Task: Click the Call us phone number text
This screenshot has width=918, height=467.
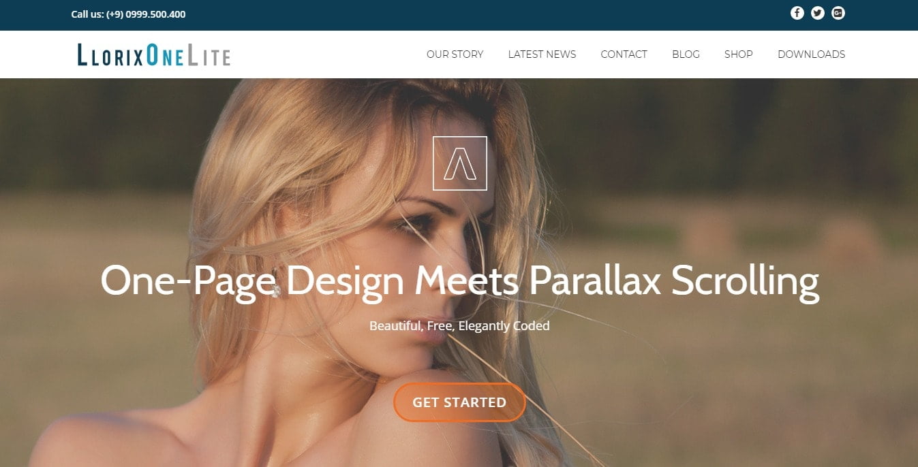Action: click(x=128, y=14)
